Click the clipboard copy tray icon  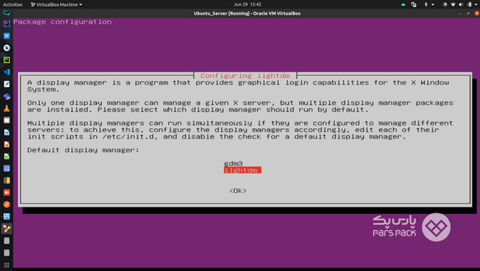413,4
